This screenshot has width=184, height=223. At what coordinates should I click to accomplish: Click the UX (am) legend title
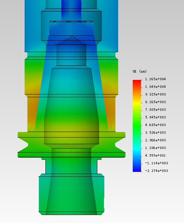point(140,71)
